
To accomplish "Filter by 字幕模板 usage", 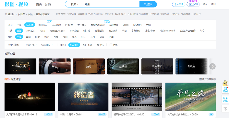I will click(x=136, y=31).
